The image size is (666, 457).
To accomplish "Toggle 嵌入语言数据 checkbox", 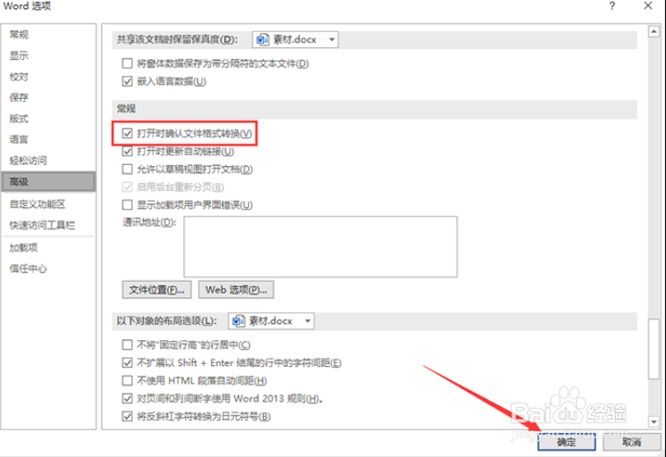I will click(127, 81).
